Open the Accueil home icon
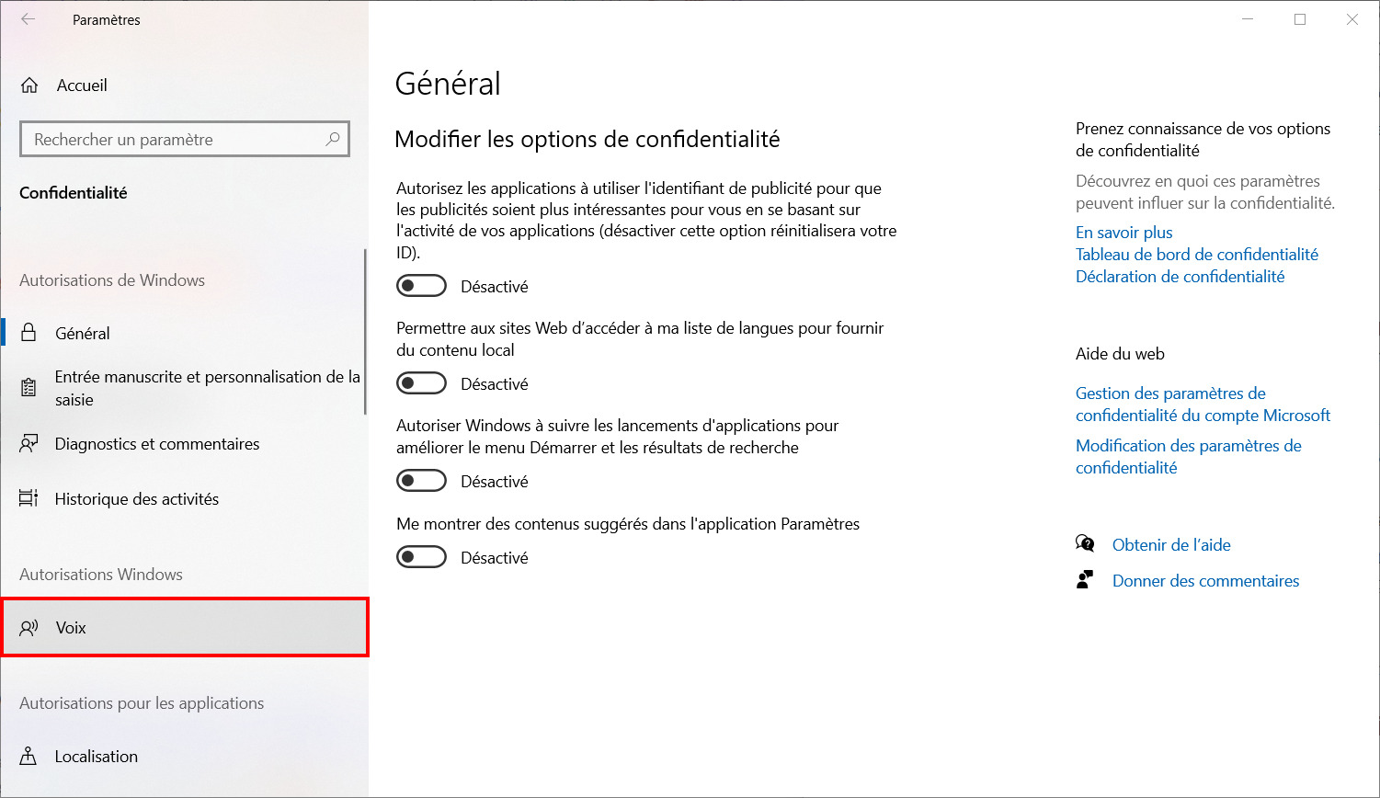The width and height of the screenshot is (1380, 798). pos(29,85)
